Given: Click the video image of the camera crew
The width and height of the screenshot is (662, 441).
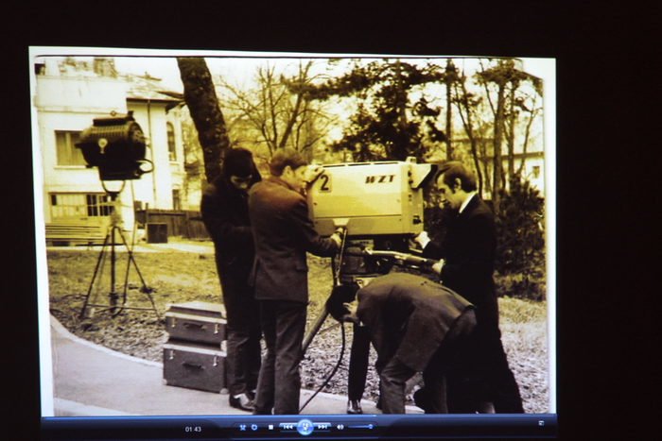Looking at the screenshot, I should point(292,231).
